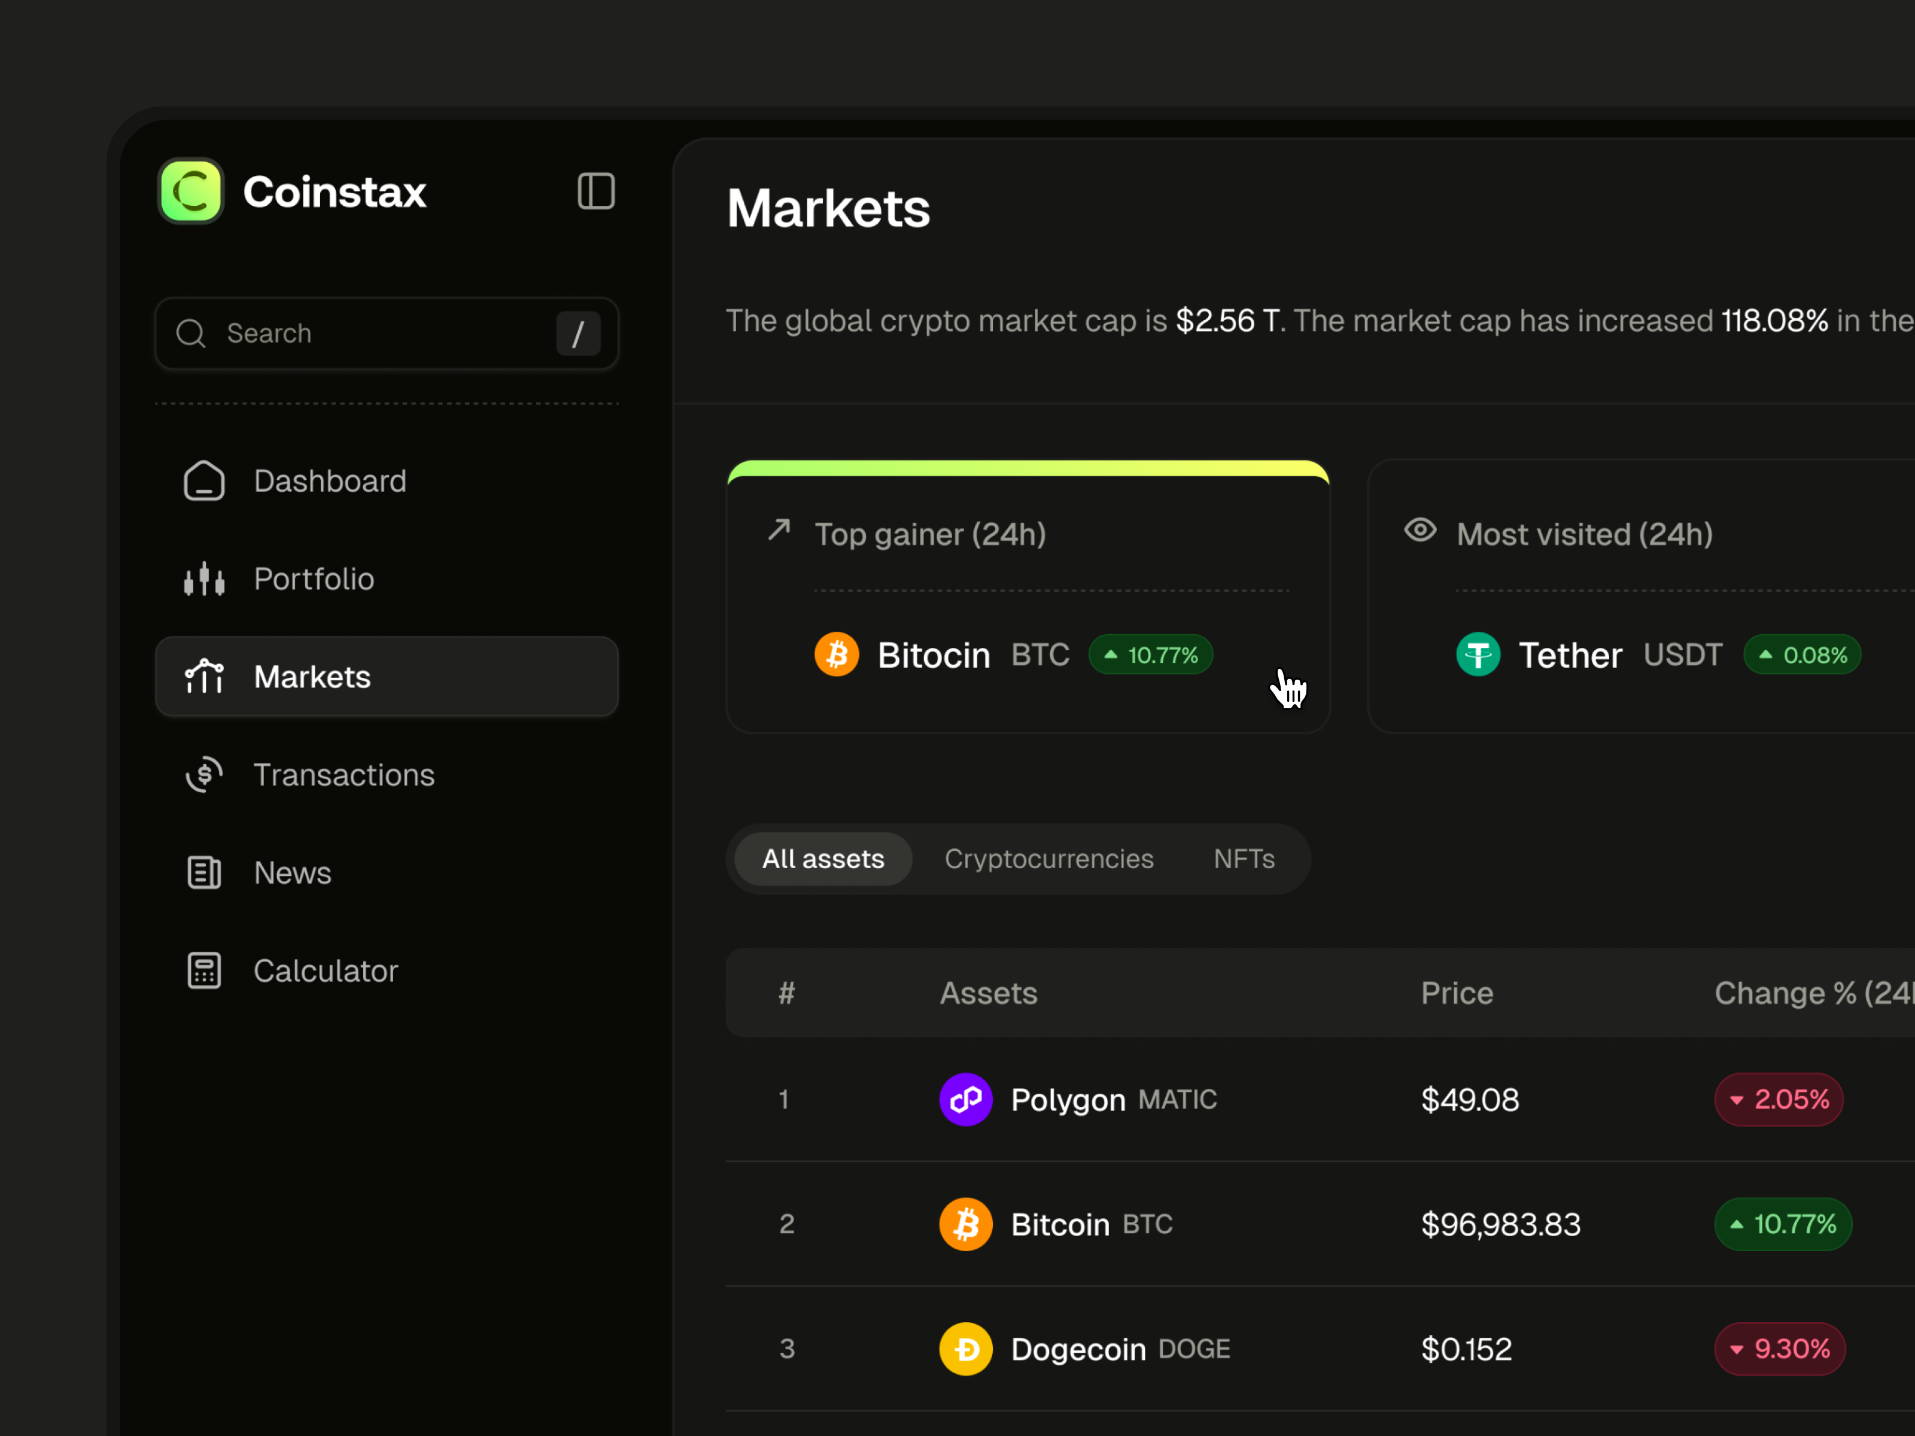The image size is (1915, 1436).
Task: Select the Calculator icon
Action: tap(204, 970)
